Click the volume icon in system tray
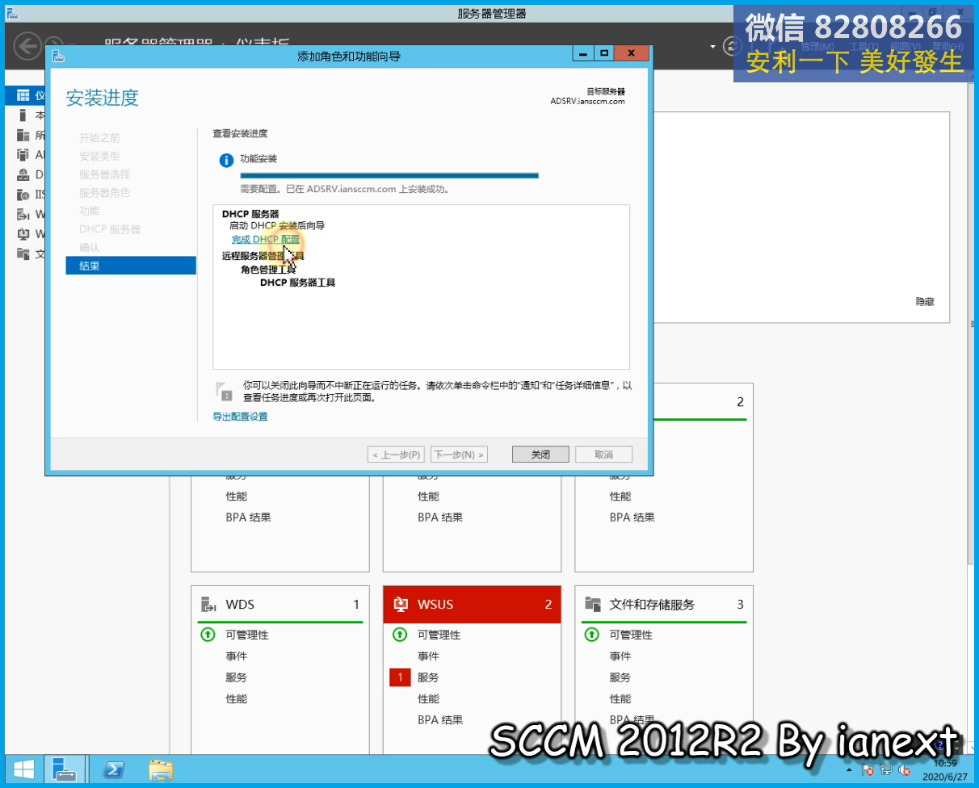The image size is (979, 788). 905,769
